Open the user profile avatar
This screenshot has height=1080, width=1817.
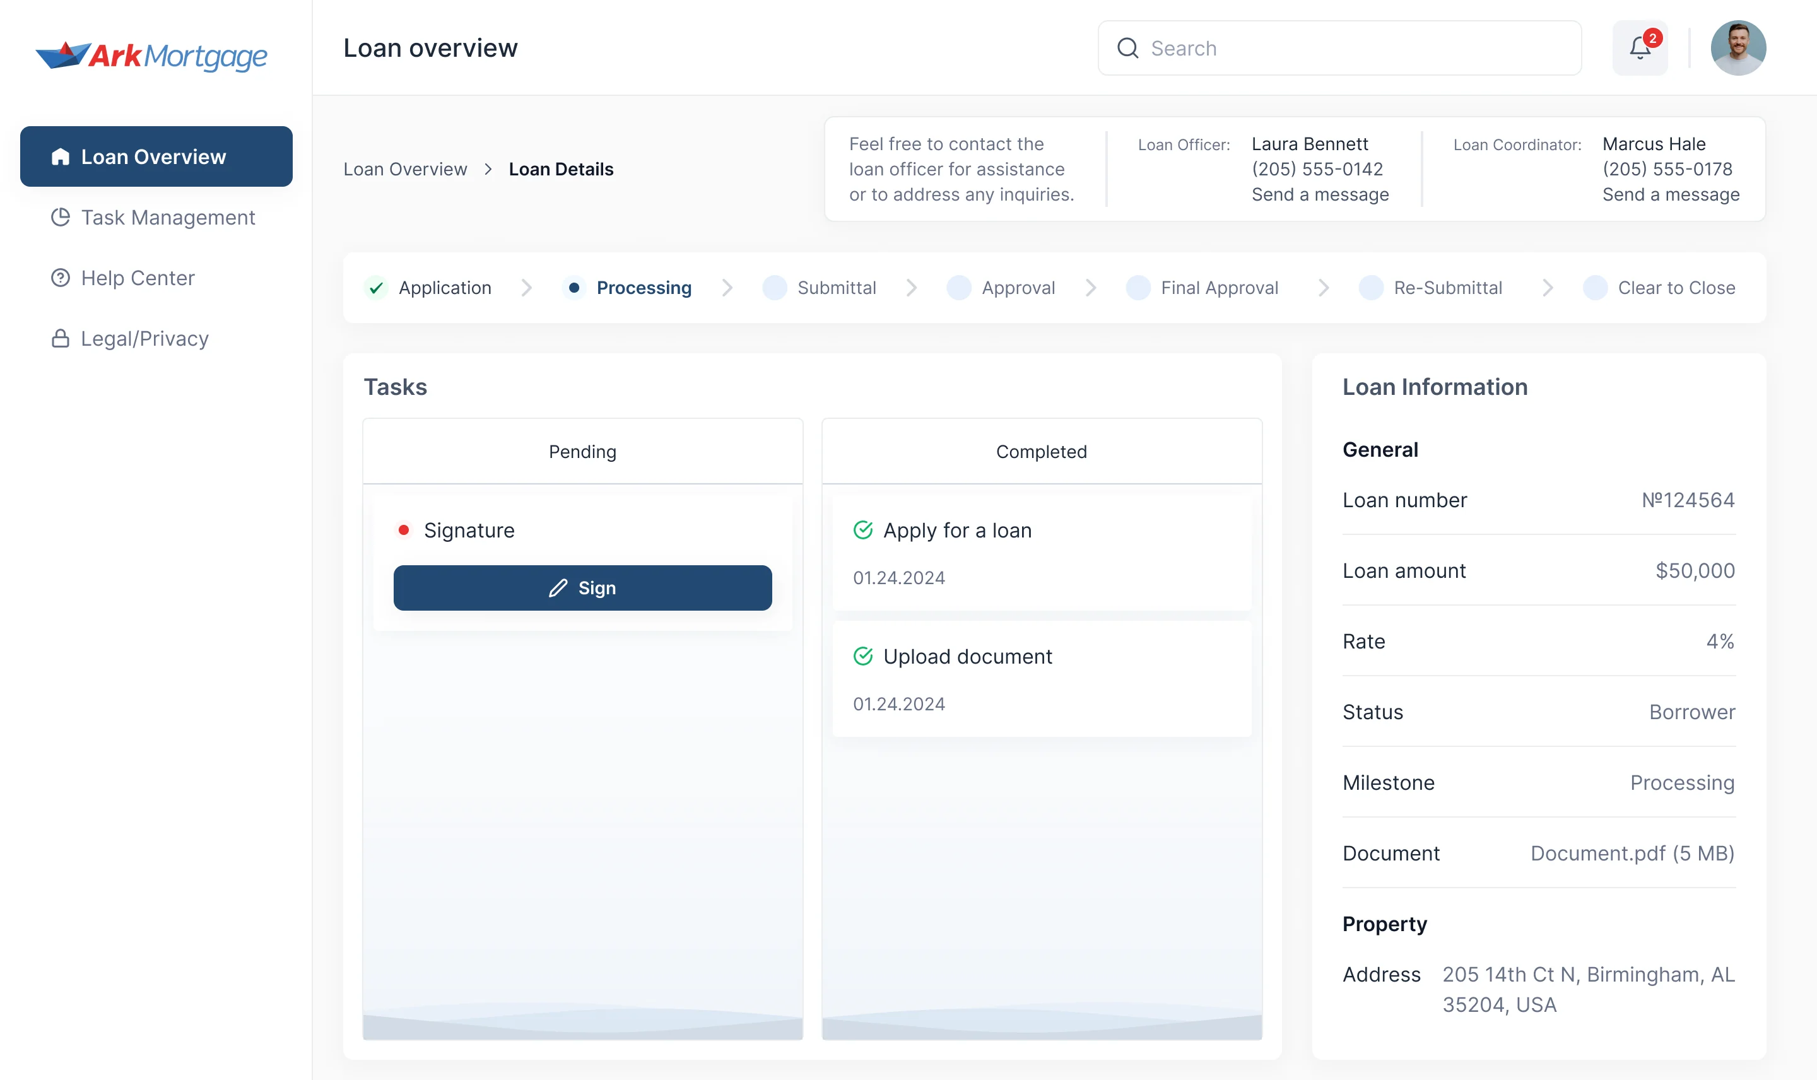coord(1738,48)
